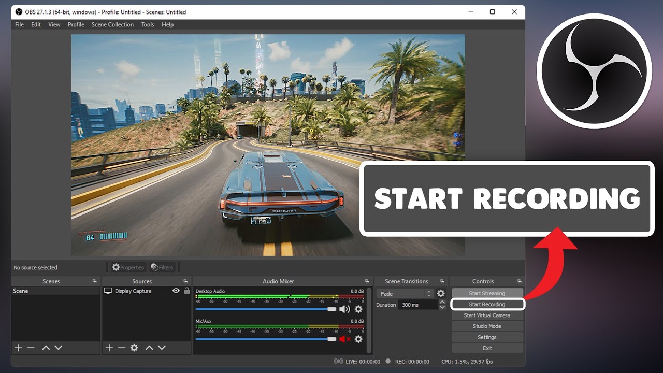Remove the selected scene using the minus icon
663x373 pixels.
pos(31,348)
